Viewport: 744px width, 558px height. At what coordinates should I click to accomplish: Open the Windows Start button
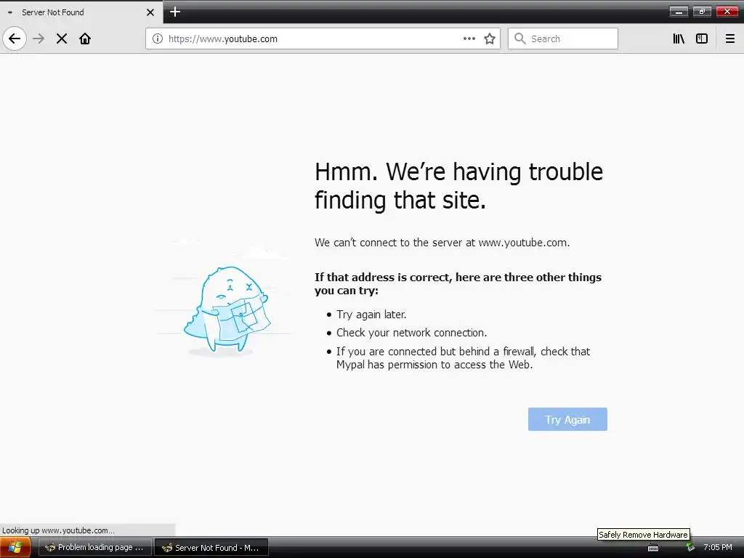[15, 547]
